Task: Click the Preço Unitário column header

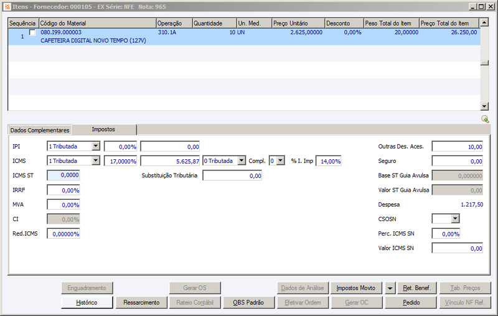Action: (298, 23)
